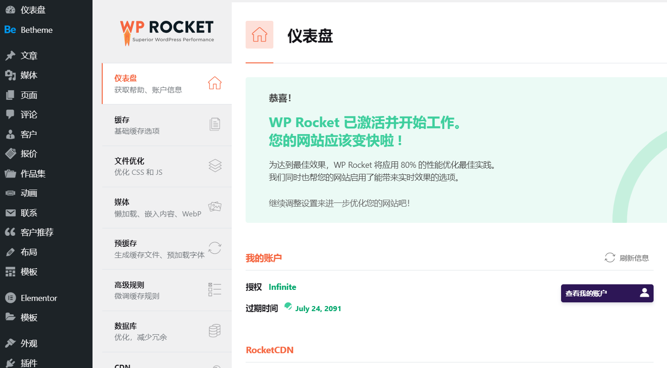Switch to the 文件优化 tab
This screenshot has height=368, width=667.
point(167,166)
